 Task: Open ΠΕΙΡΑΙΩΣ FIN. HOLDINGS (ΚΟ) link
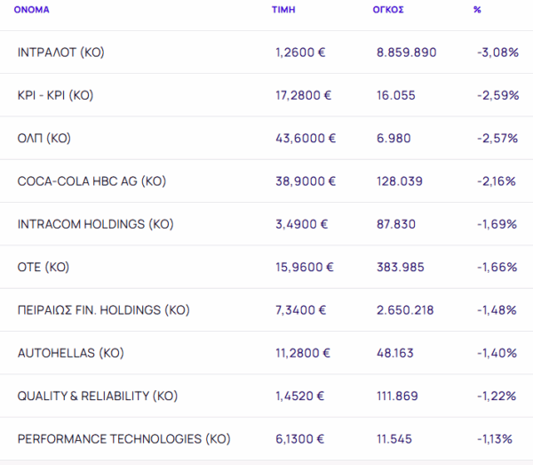pos(103,310)
